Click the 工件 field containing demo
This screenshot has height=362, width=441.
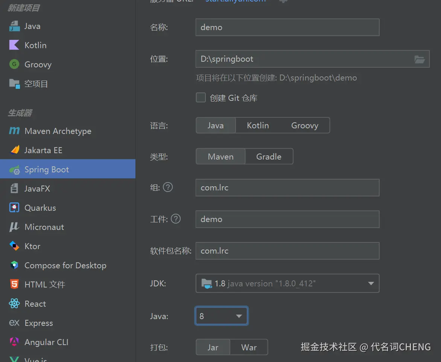(287, 219)
